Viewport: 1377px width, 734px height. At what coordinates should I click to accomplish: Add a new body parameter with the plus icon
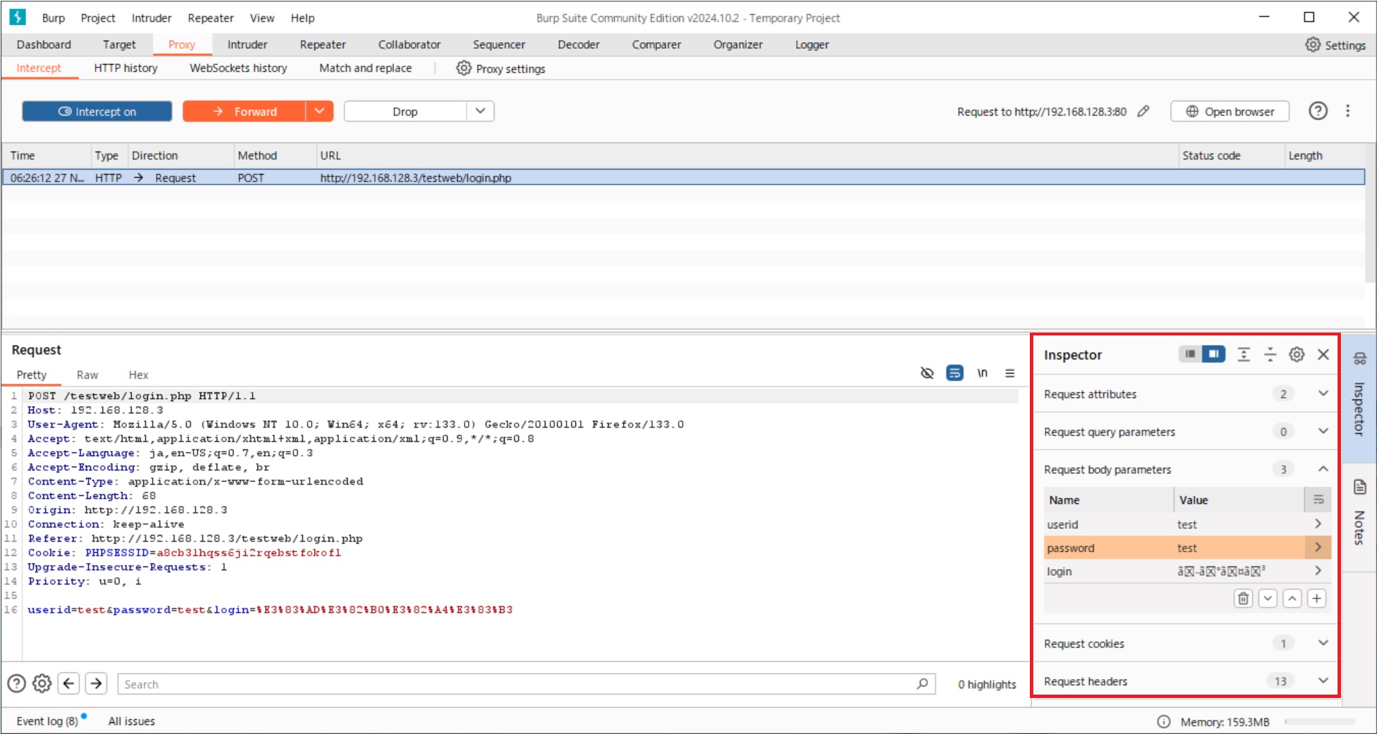(x=1317, y=598)
